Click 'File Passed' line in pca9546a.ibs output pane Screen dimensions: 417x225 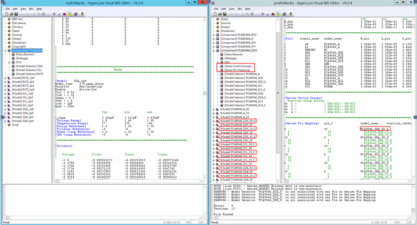[223, 214]
